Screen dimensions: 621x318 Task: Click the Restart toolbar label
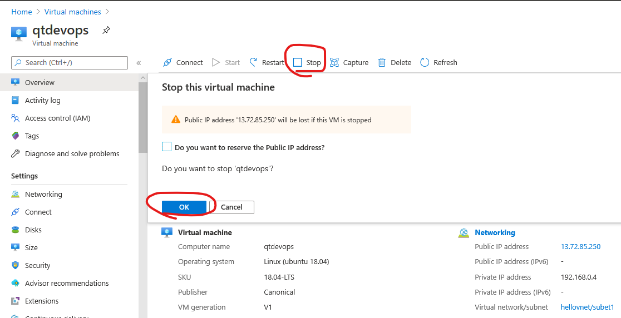(x=273, y=62)
